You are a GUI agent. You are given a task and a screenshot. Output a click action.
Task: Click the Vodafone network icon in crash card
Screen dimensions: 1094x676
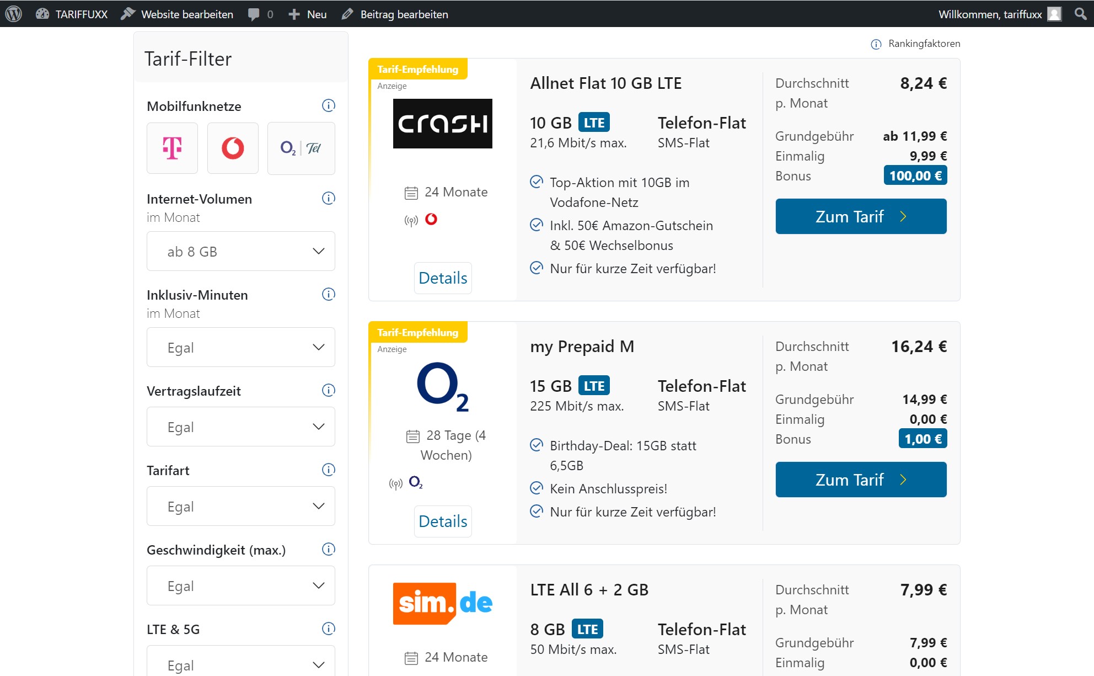431,219
